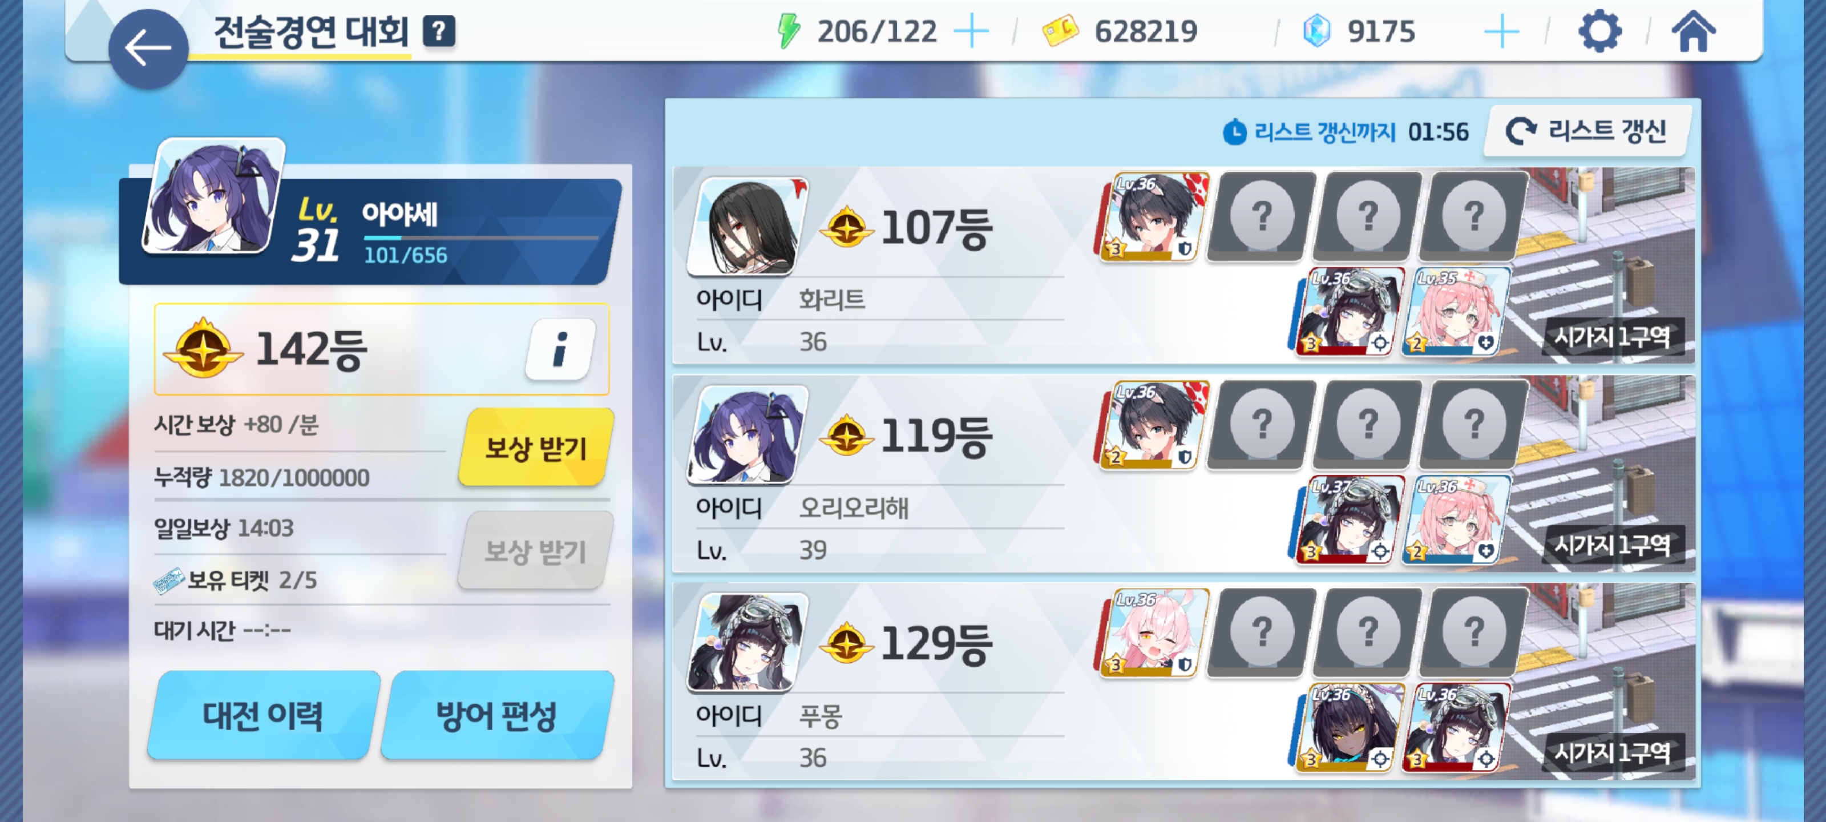Add gems with the plus icon
Viewport: 1826px width, 822px height.
tap(1501, 32)
